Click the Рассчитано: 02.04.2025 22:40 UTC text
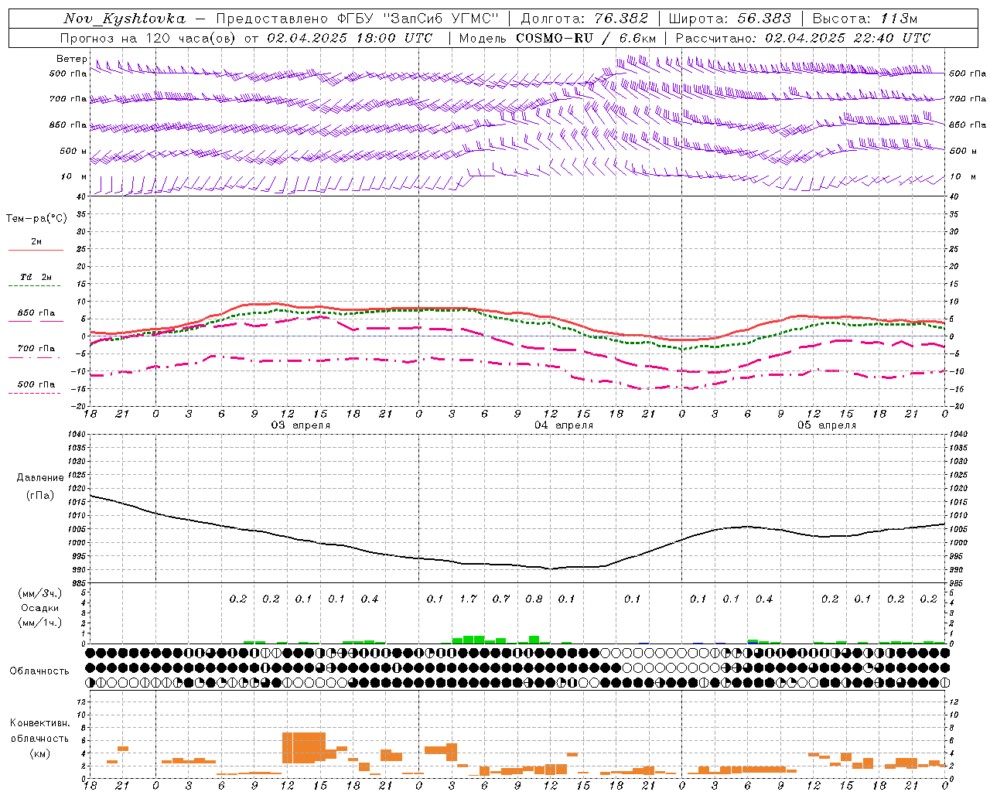This screenshot has height=792, width=990. click(803, 38)
